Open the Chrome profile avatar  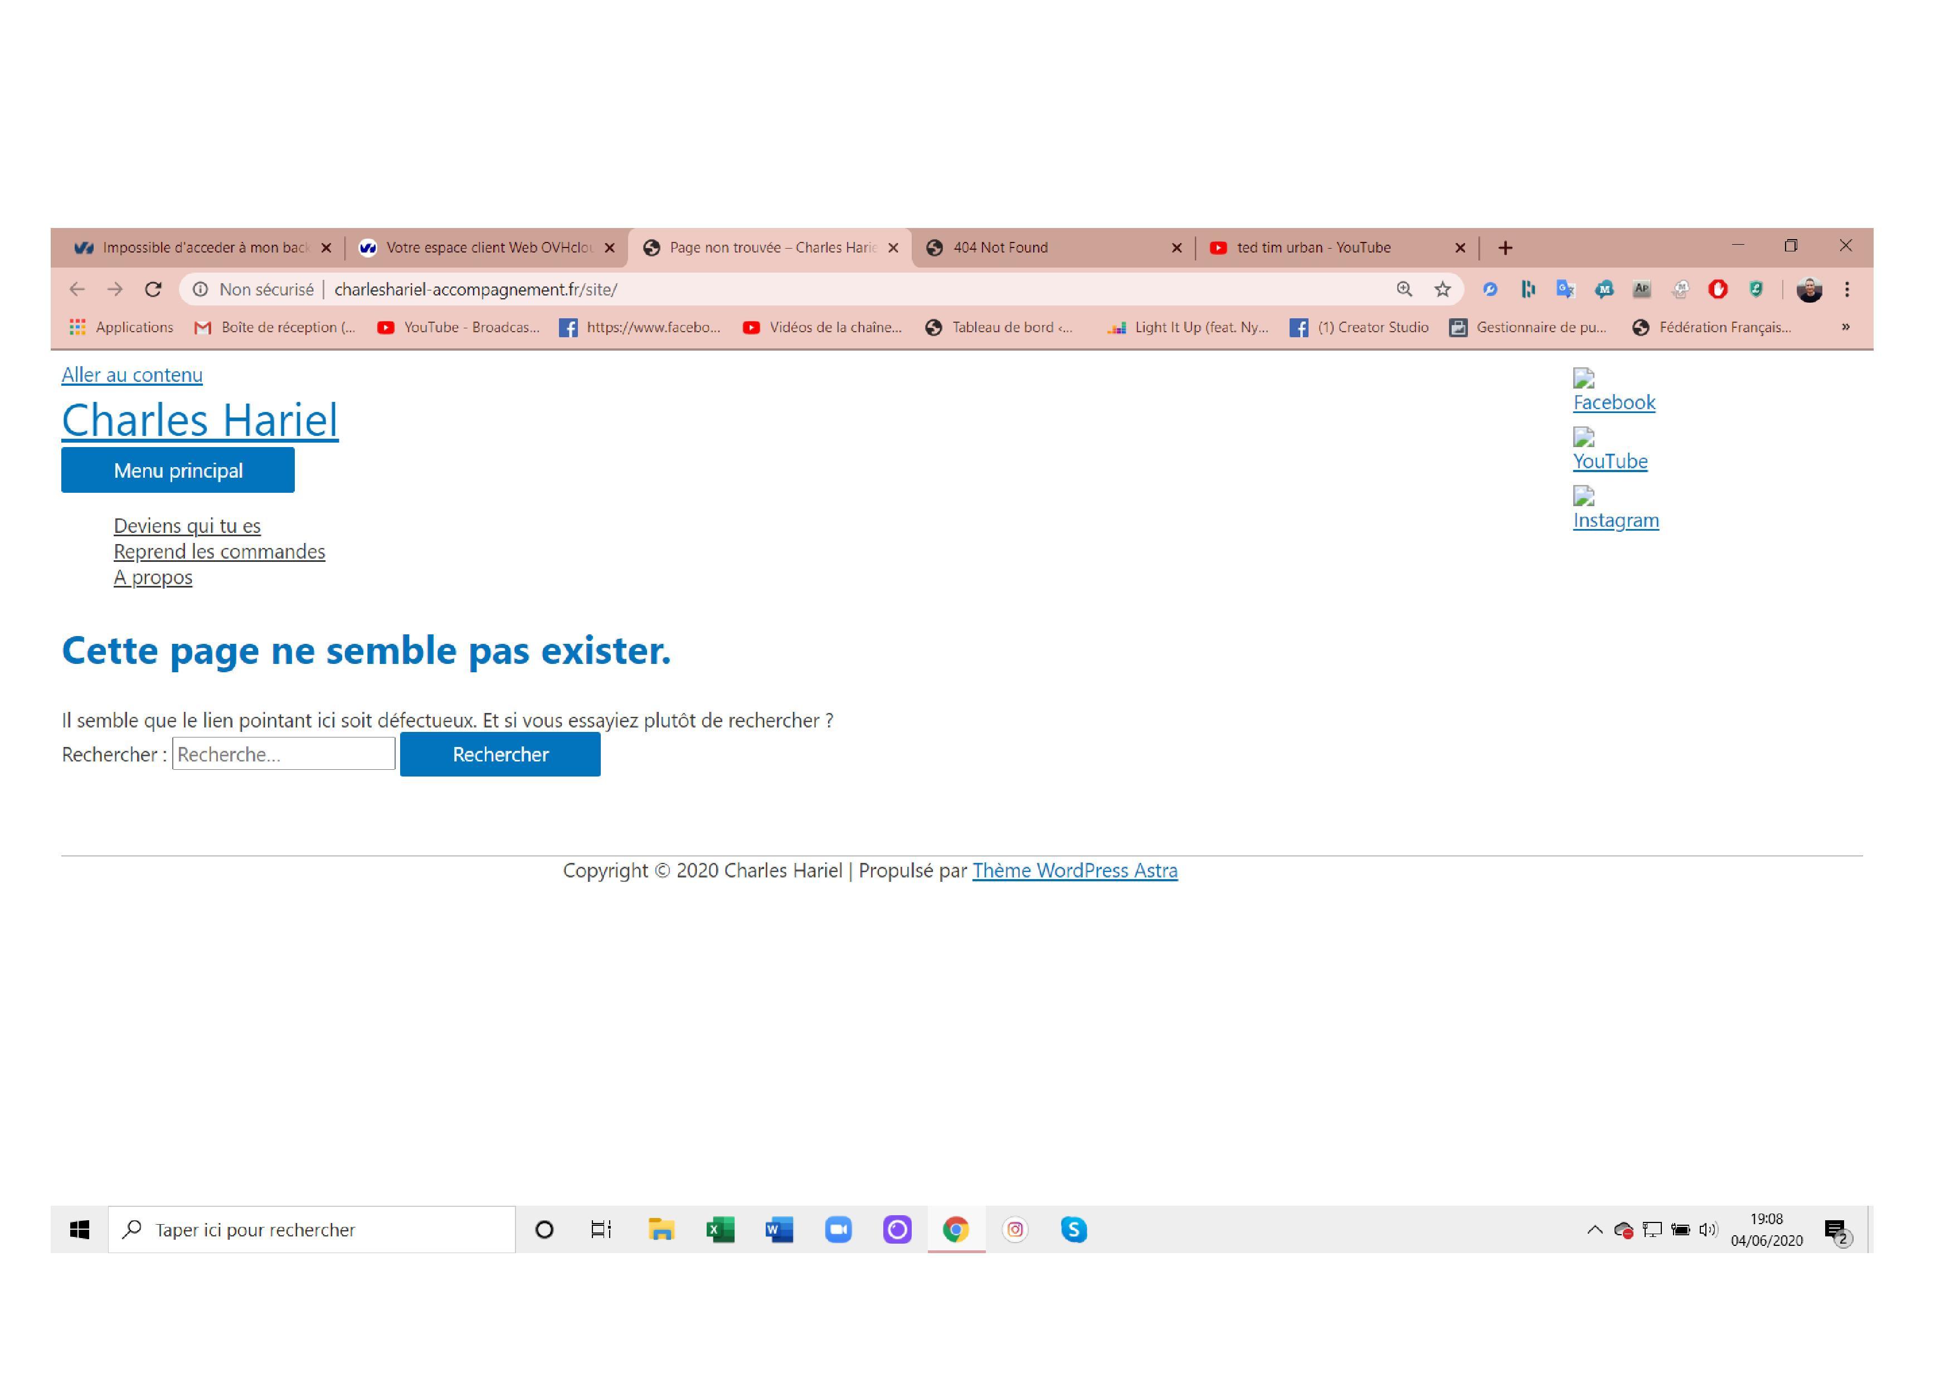(x=1808, y=290)
